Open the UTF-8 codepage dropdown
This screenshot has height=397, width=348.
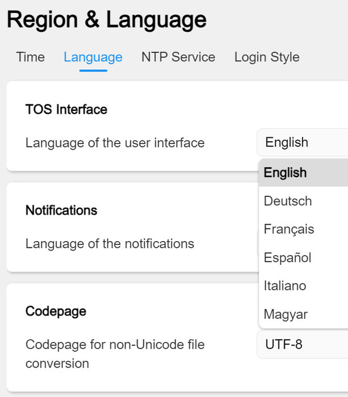tap(302, 344)
